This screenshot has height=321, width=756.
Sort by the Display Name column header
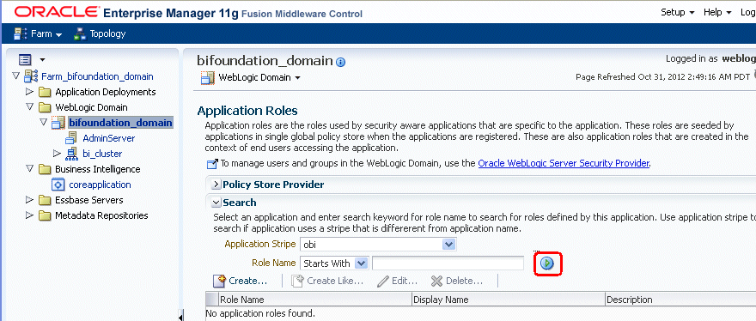point(509,300)
